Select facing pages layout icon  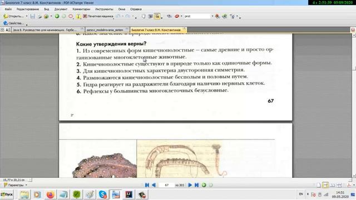point(332,185)
